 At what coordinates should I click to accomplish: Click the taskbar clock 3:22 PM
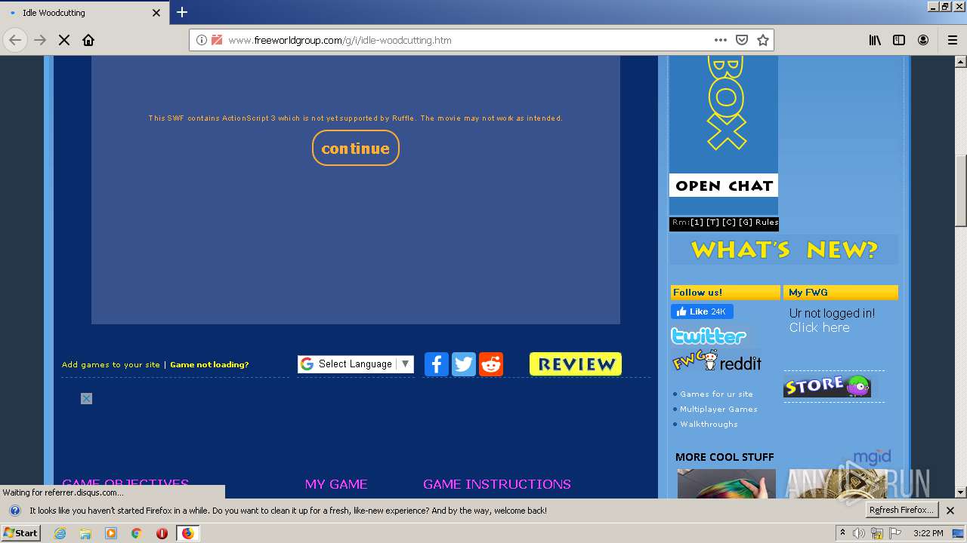[x=928, y=533]
